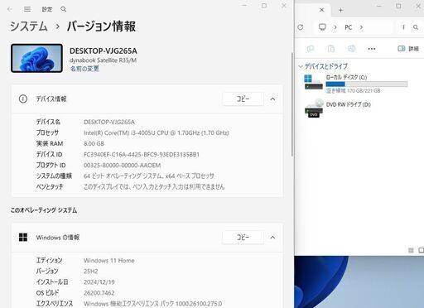Click the PC monitor icon in address bar
This screenshot has width=424, height=308.
pos(322,27)
